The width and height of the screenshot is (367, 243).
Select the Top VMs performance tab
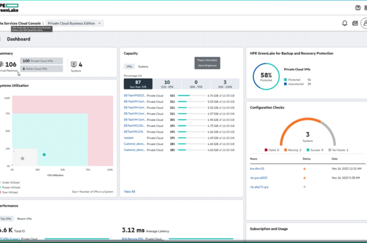[6, 219]
